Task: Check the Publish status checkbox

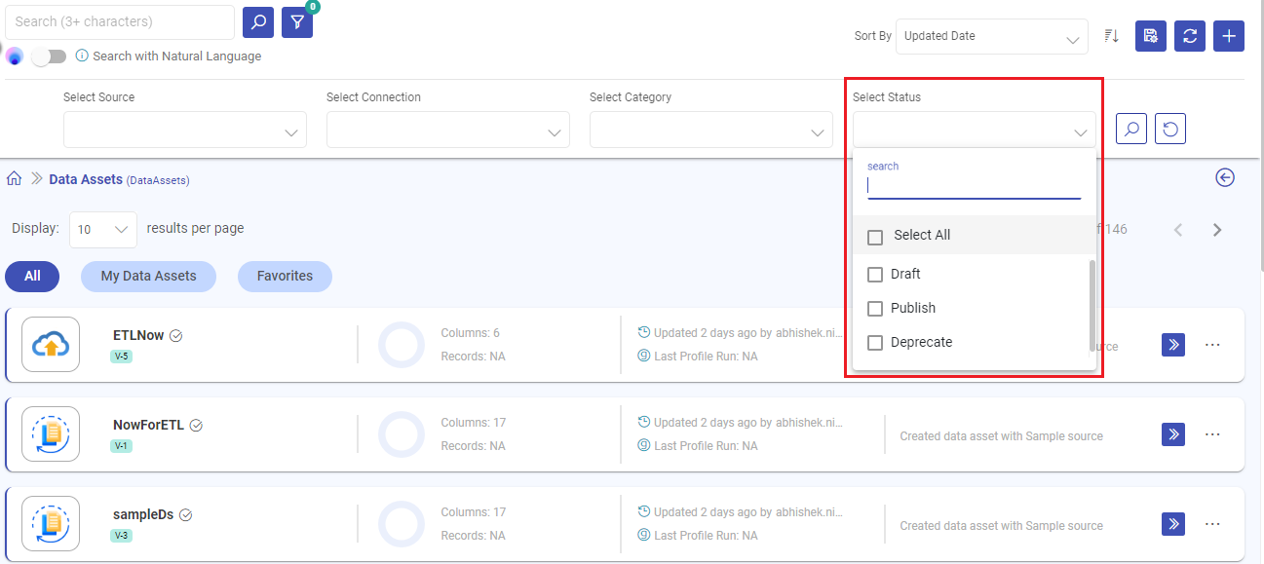Action: point(874,308)
